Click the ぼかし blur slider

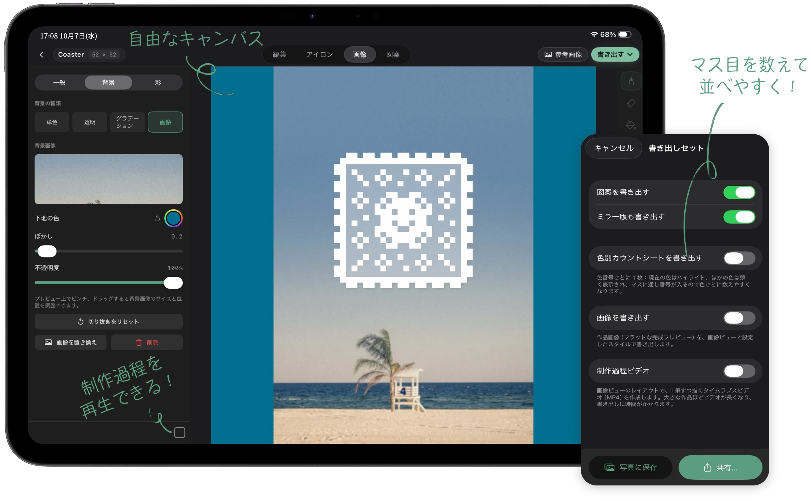tap(108, 251)
